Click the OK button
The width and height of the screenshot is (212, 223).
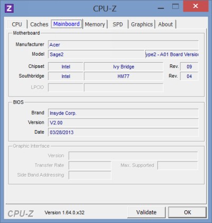coord(187,212)
